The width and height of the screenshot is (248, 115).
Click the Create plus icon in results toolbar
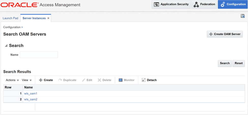tap(41, 80)
